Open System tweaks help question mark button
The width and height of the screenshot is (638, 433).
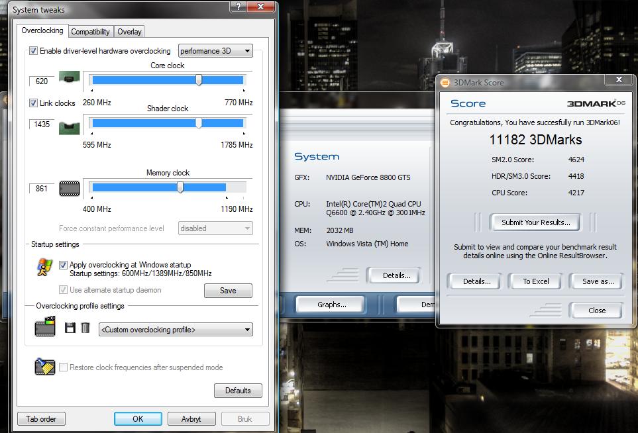coord(239,6)
